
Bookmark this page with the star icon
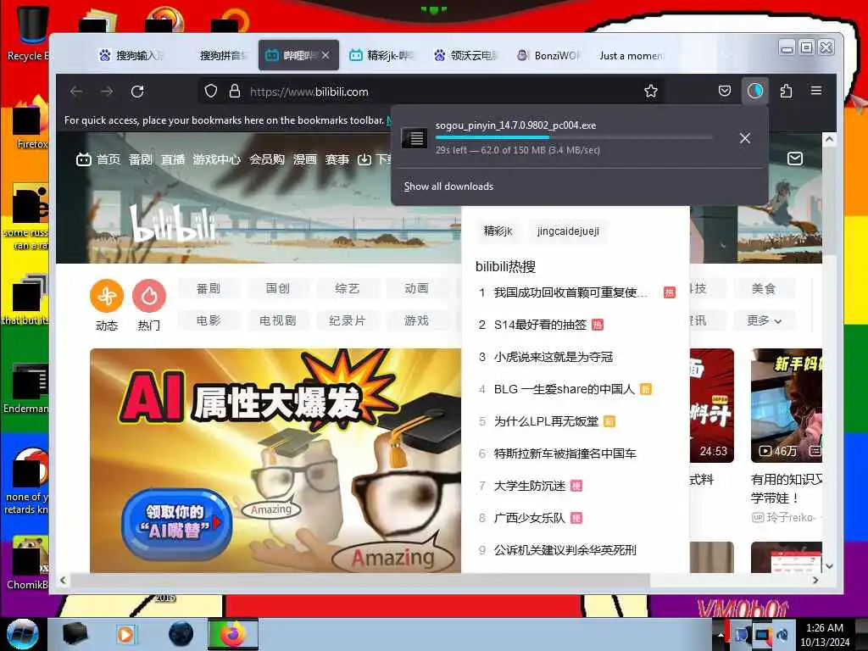coord(651,92)
